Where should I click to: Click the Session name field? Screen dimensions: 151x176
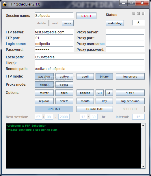54,15
